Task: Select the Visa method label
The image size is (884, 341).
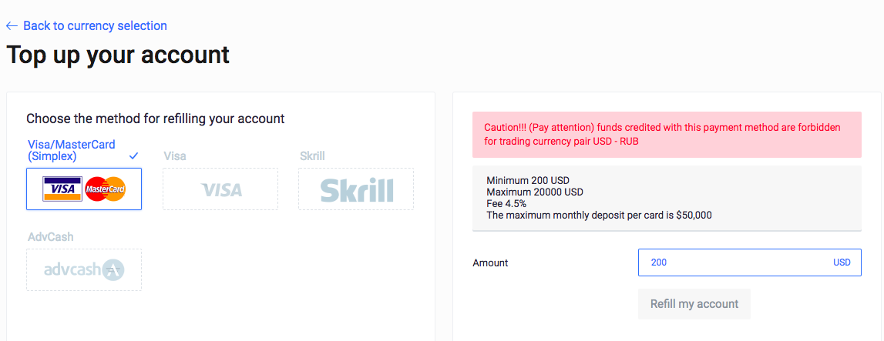Action: pos(175,155)
